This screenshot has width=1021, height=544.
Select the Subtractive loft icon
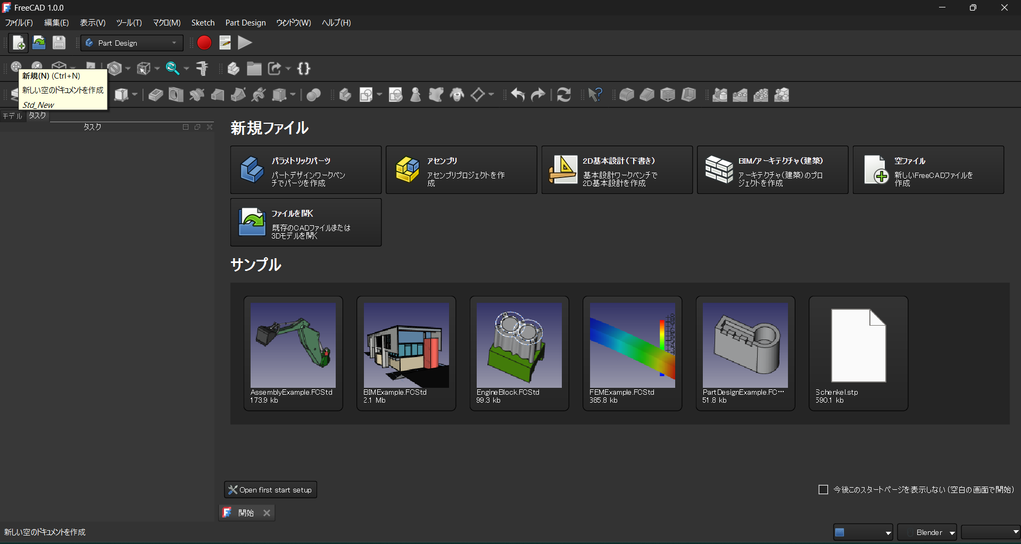(218, 95)
